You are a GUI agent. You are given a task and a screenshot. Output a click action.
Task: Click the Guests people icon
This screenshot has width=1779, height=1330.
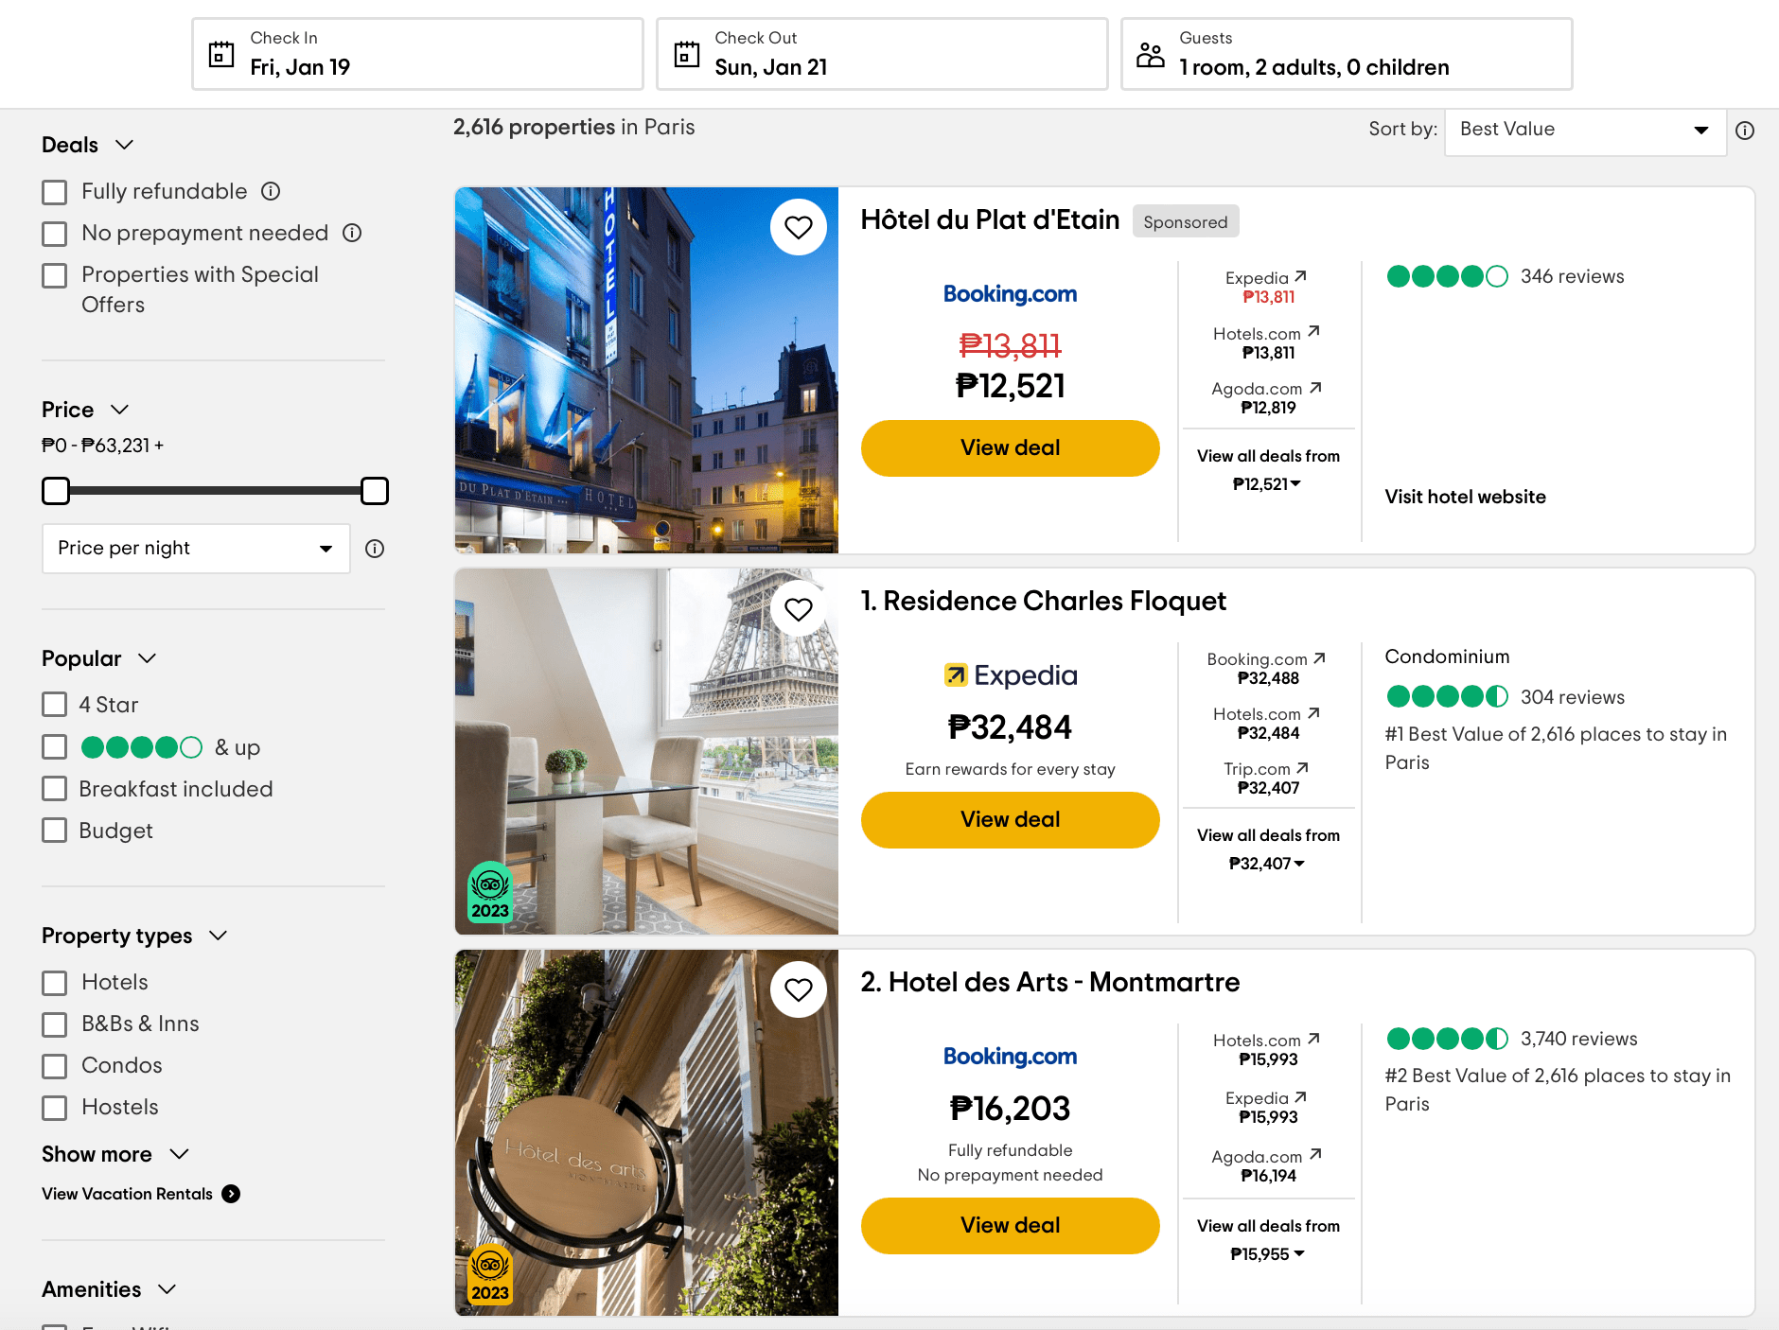point(1151,54)
